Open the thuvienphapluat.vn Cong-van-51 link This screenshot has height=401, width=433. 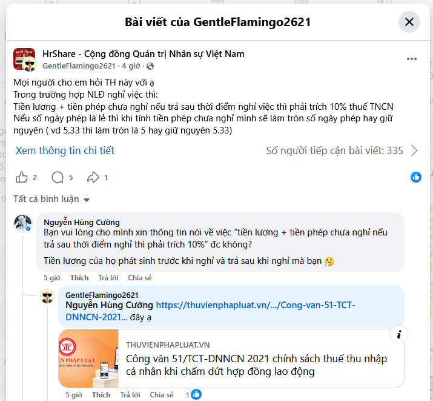tap(210, 311)
